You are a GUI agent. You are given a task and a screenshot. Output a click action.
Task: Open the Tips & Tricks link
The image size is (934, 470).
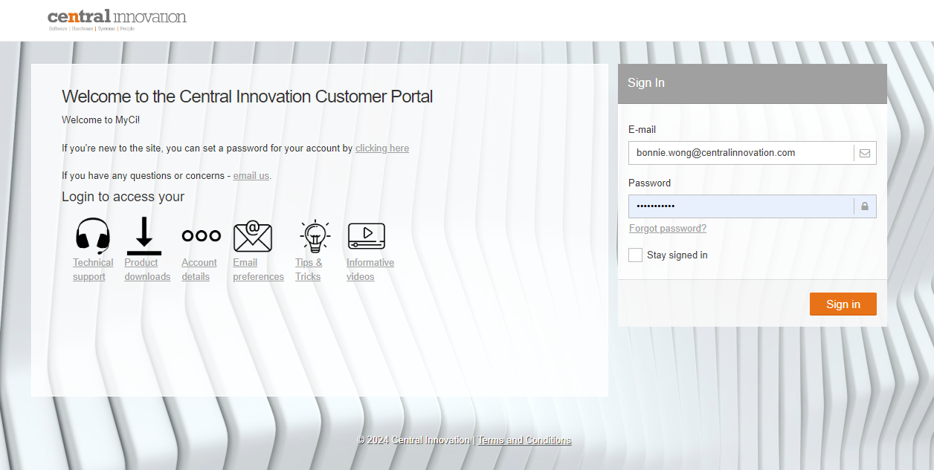pos(309,270)
